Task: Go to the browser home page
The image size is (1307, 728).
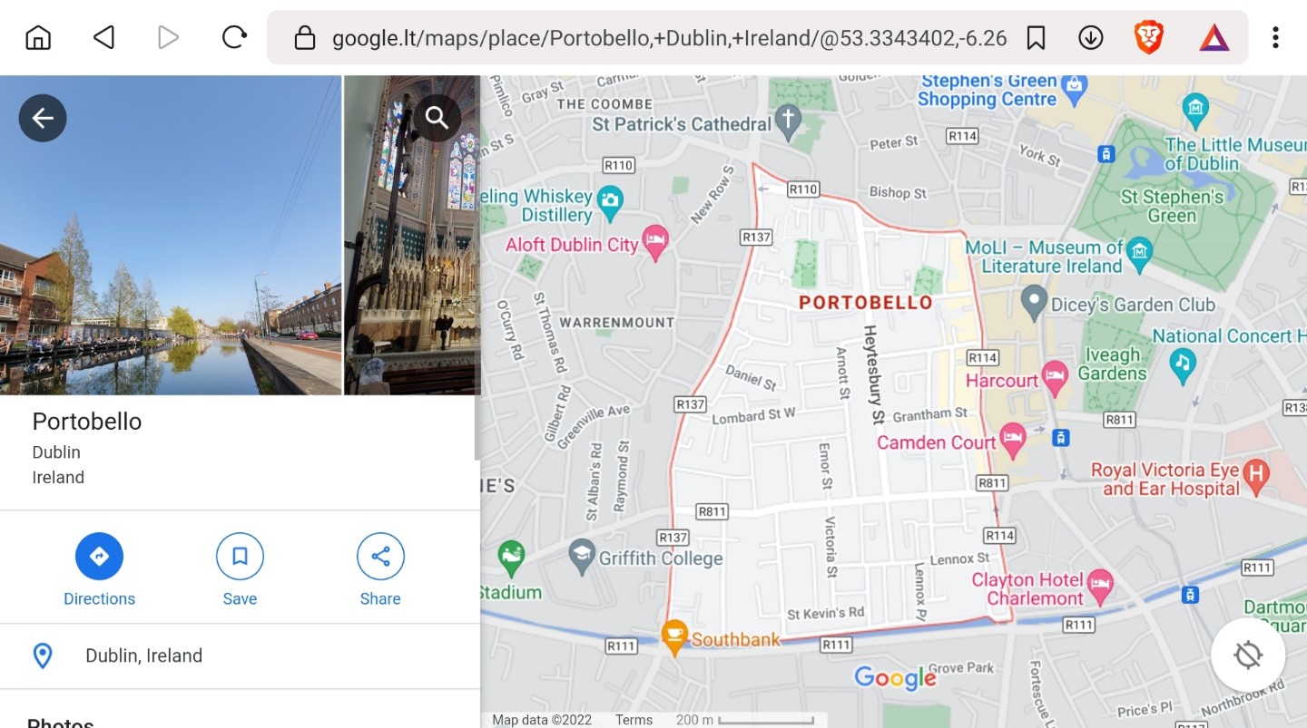Action: click(x=38, y=37)
